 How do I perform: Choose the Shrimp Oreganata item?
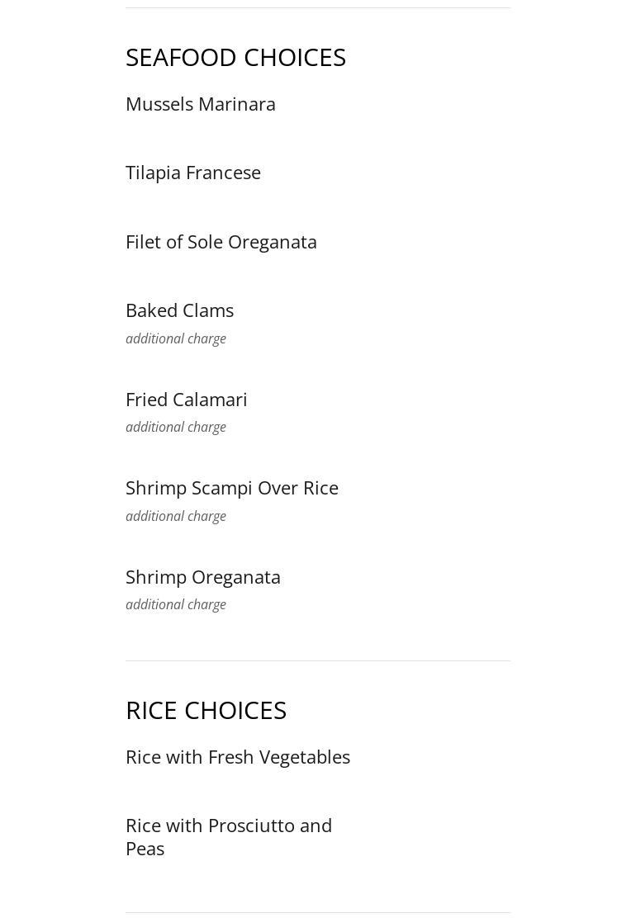(x=203, y=577)
